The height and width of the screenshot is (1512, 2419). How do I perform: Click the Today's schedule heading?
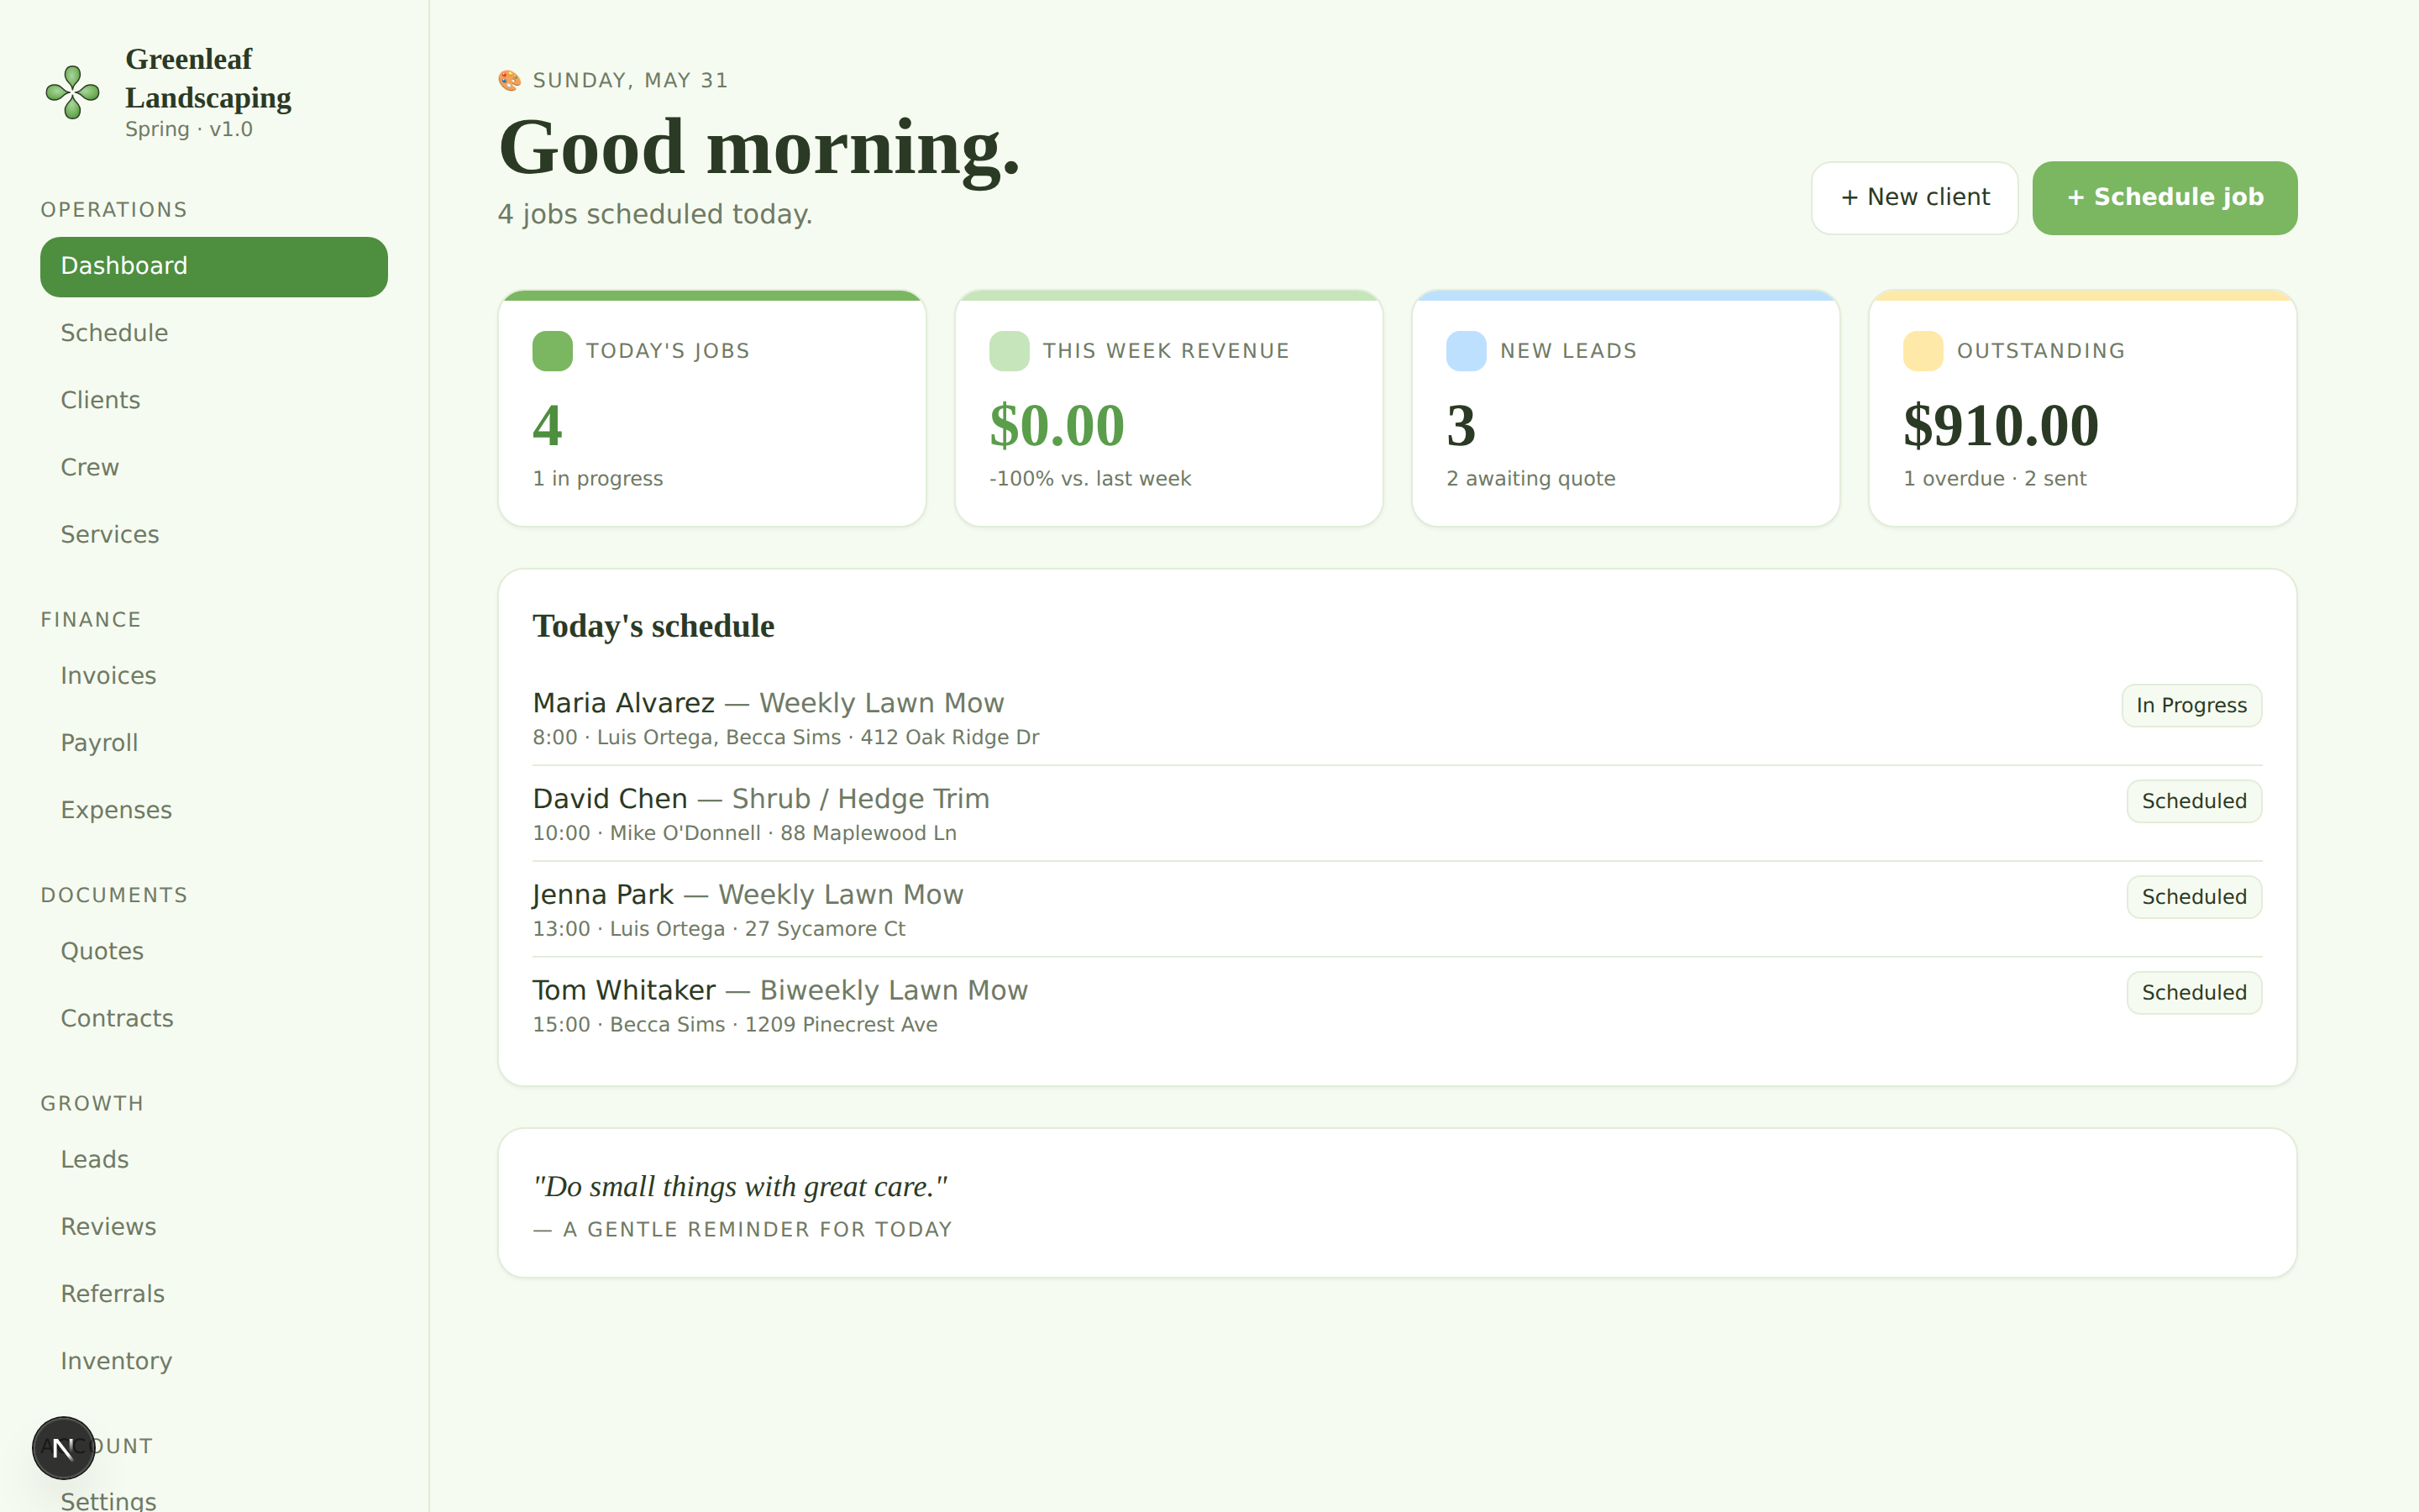pyautogui.click(x=653, y=627)
